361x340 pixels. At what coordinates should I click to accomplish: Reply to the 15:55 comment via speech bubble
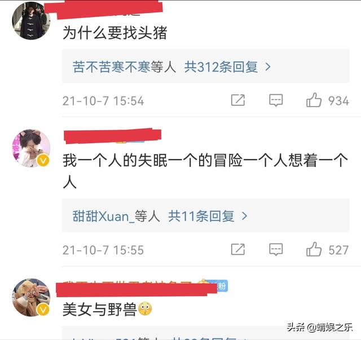[276, 250]
